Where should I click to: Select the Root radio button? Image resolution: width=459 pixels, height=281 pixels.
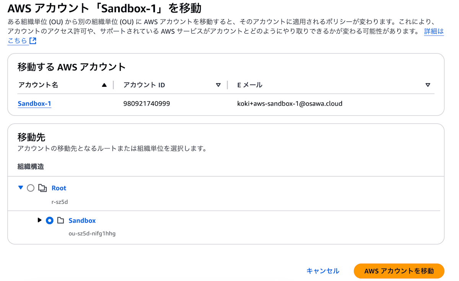tap(31, 188)
